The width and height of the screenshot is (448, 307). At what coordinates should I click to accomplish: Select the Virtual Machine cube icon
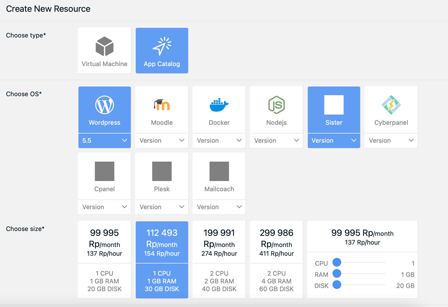[105, 46]
